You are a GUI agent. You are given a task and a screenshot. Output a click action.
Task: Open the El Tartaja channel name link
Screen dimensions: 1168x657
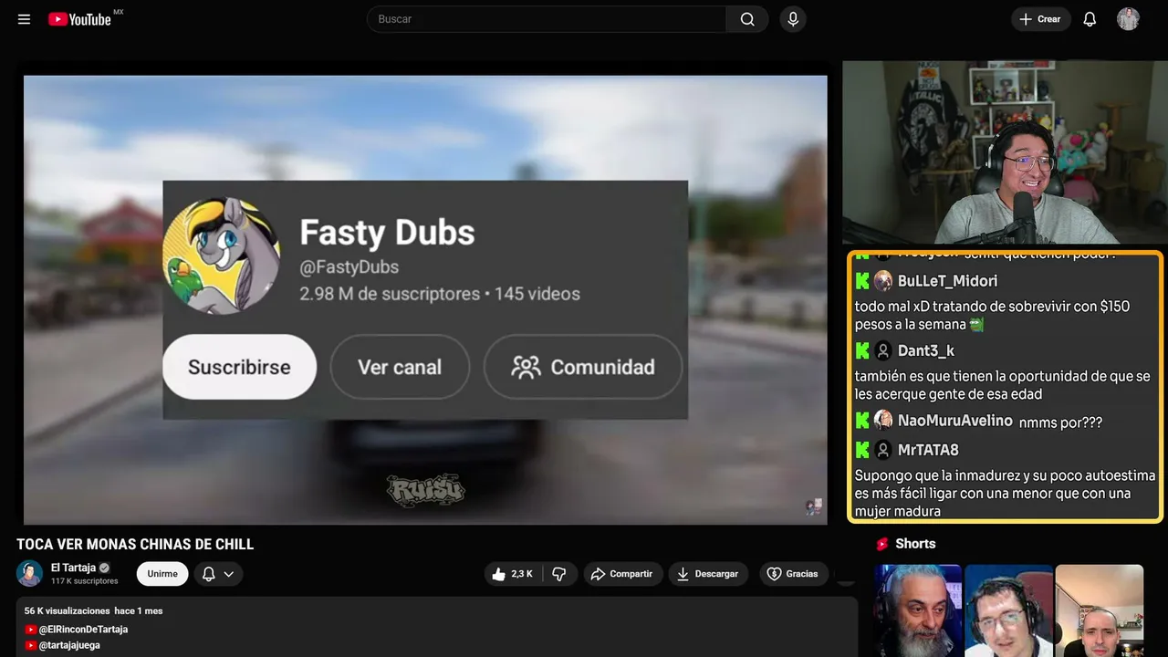[73, 568]
